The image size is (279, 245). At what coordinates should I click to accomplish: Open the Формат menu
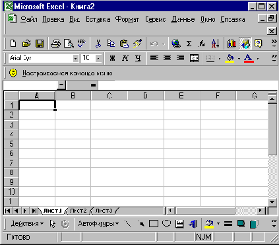coord(127,19)
